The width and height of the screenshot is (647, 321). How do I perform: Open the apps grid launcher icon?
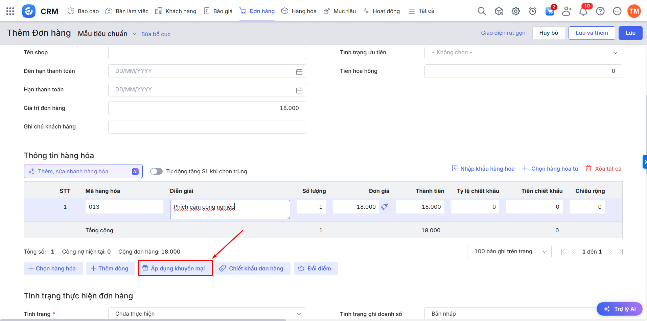pyautogui.click(x=10, y=11)
